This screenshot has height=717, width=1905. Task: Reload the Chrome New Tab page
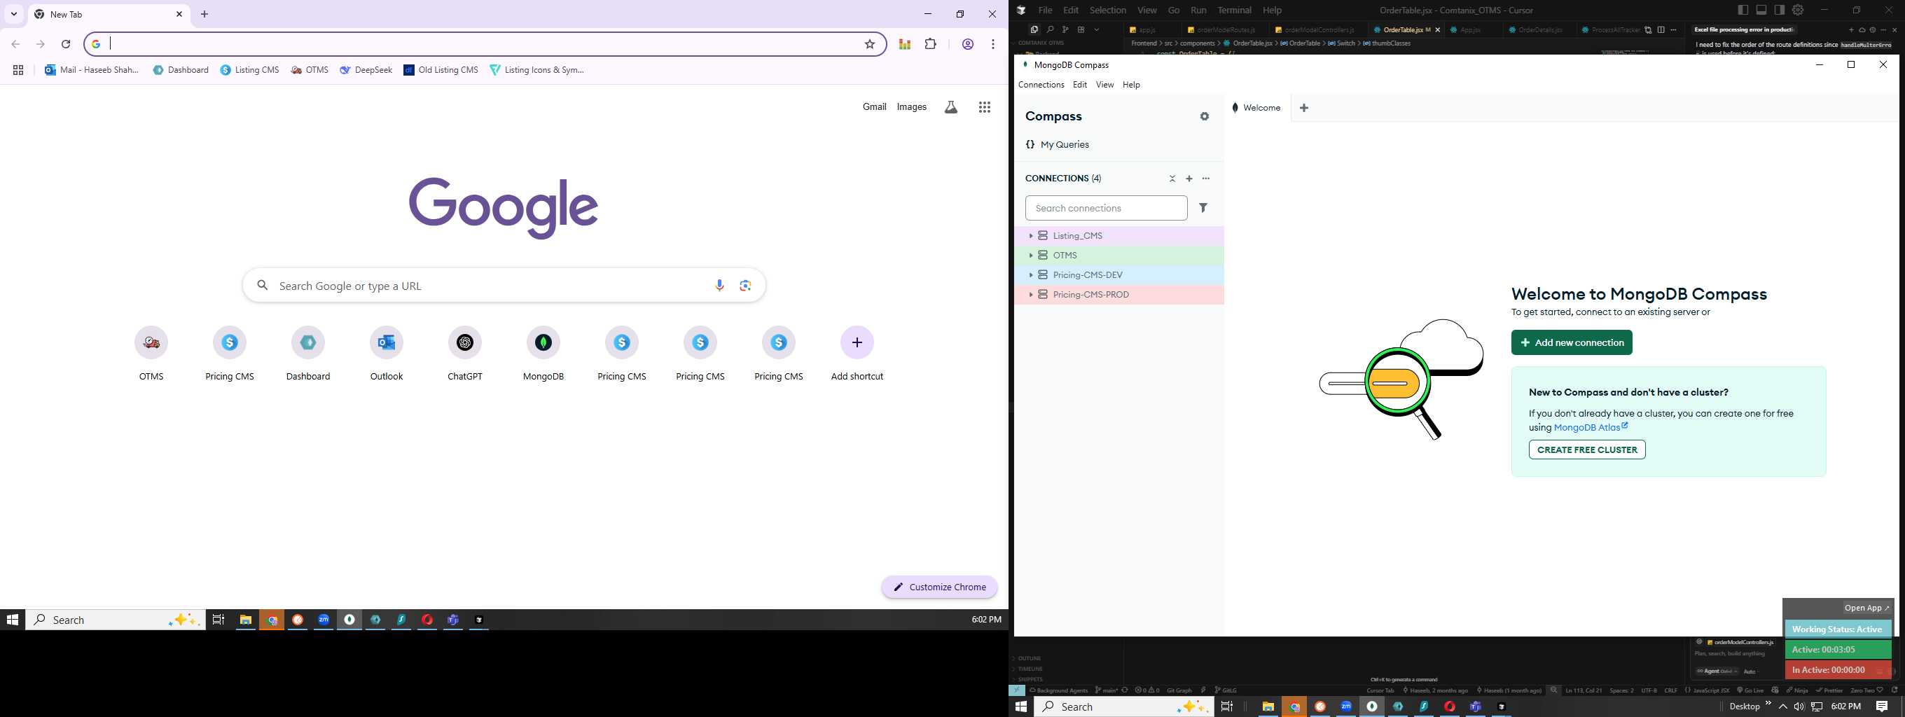click(66, 44)
